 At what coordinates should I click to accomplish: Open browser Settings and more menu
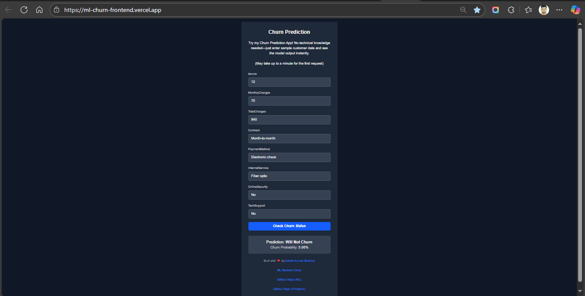pos(559,10)
